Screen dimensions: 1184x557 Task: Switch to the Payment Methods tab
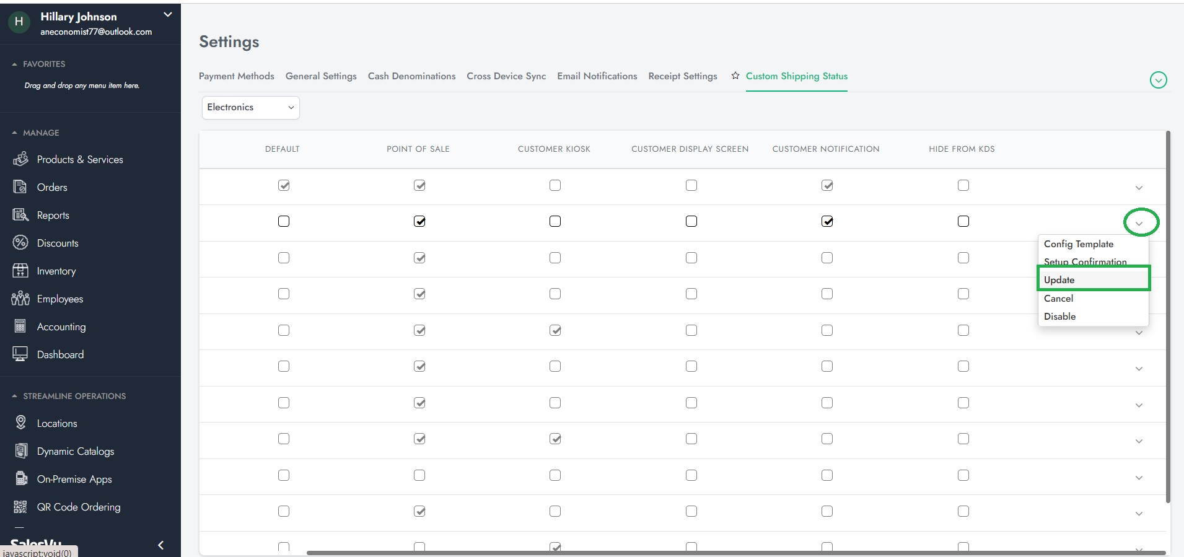[x=236, y=76]
